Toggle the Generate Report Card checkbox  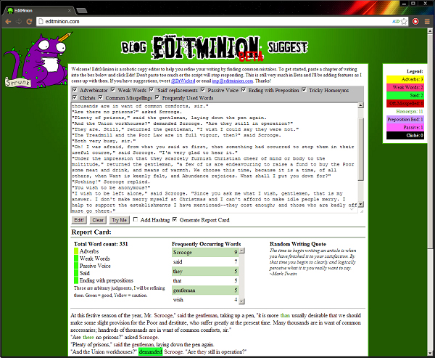pos(175,219)
